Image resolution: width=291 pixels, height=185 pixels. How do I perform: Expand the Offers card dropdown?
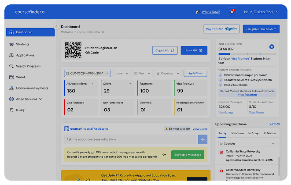tap(130, 84)
